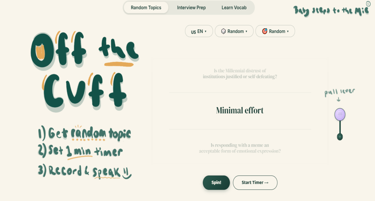This screenshot has width=375, height=201.
Task: Click the dark green lever base ball
Action: click(x=340, y=137)
